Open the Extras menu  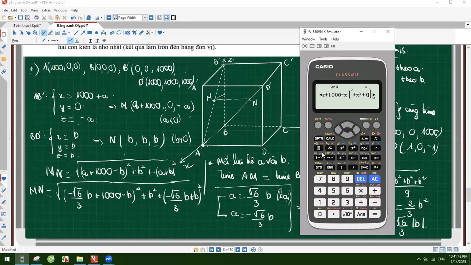pos(46,10)
